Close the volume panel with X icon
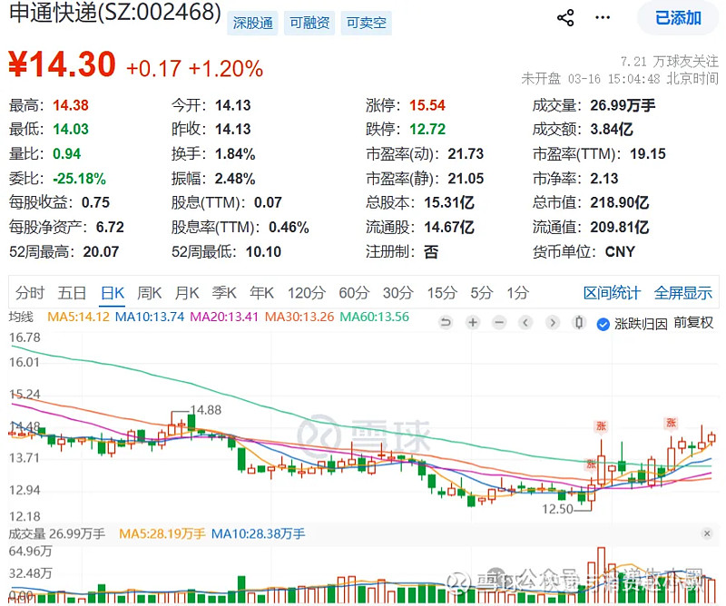726x606 pixels. tap(707, 533)
